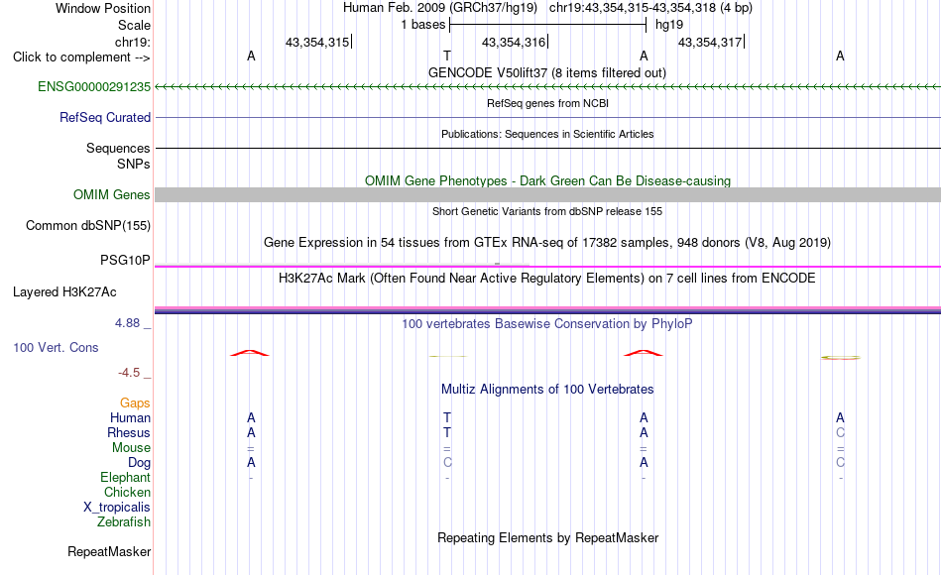Click the C base in the Rhesus alignment row
The height and width of the screenshot is (575, 942).
click(x=840, y=432)
